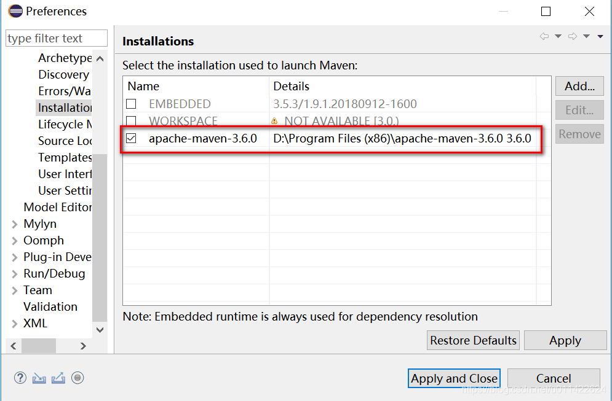Open the Help question mark icon
This screenshot has width=612, height=401.
20,378
